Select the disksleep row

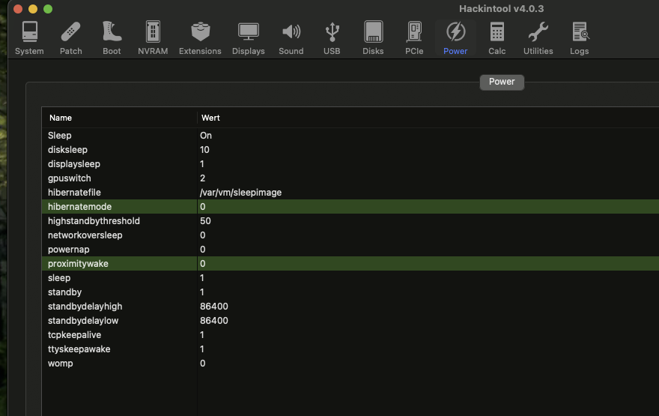[x=350, y=150]
